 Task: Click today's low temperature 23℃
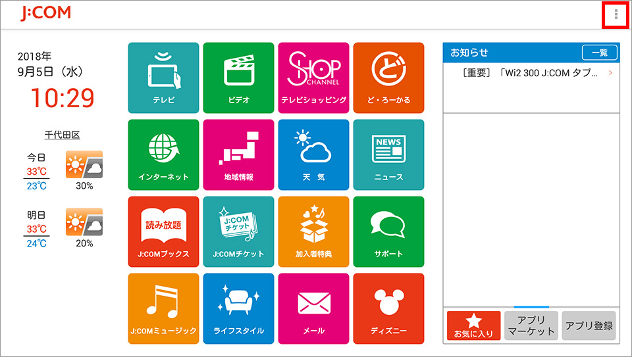(37, 186)
